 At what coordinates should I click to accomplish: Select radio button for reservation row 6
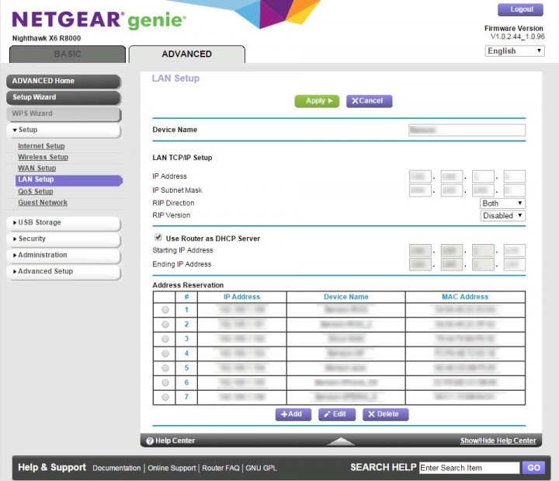pos(165,382)
